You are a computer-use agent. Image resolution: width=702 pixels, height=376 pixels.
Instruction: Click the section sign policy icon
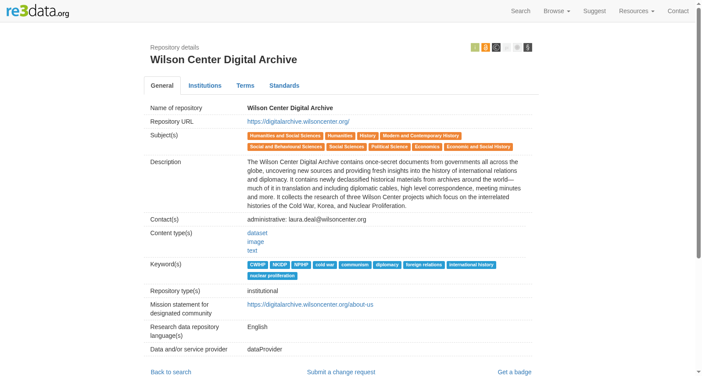pyautogui.click(x=528, y=47)
